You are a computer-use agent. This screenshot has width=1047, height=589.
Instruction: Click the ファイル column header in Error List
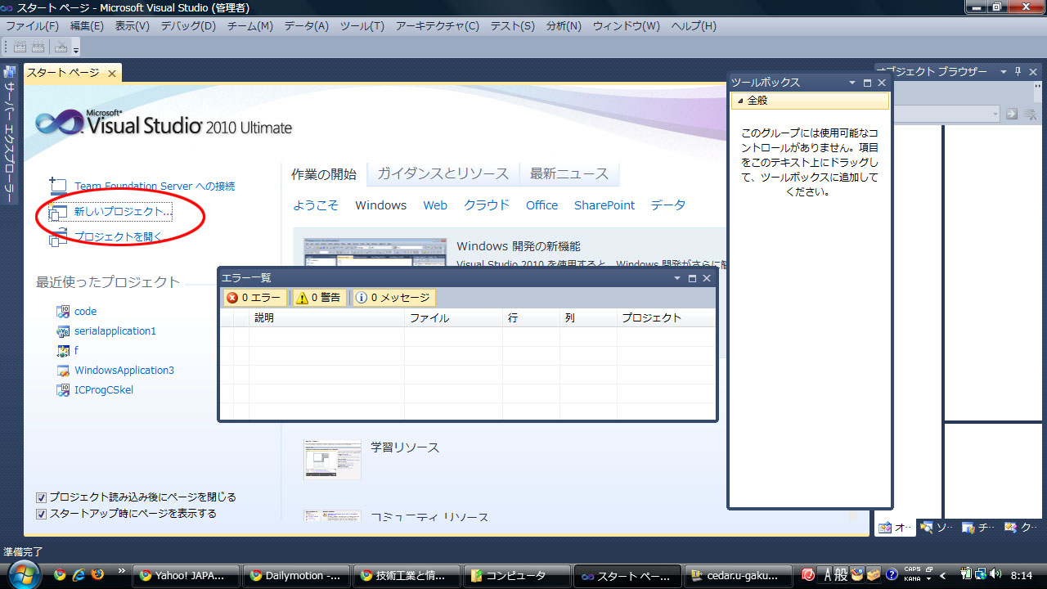click(454, 318)
